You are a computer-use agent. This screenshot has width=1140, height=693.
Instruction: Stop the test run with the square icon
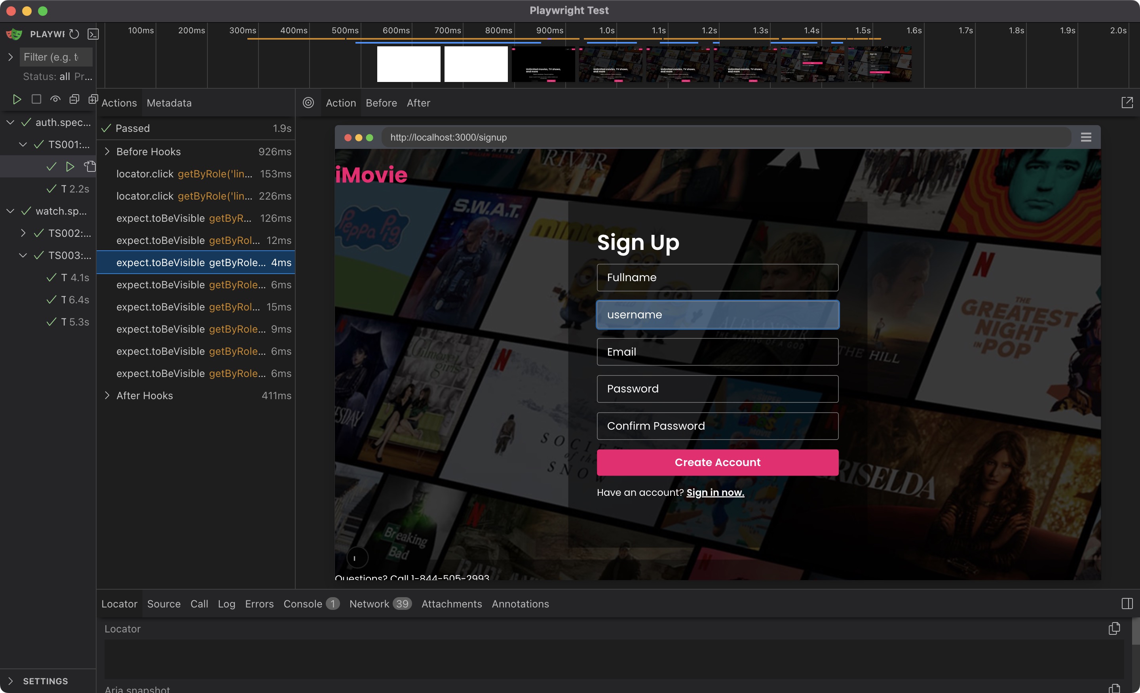(36, 99)
